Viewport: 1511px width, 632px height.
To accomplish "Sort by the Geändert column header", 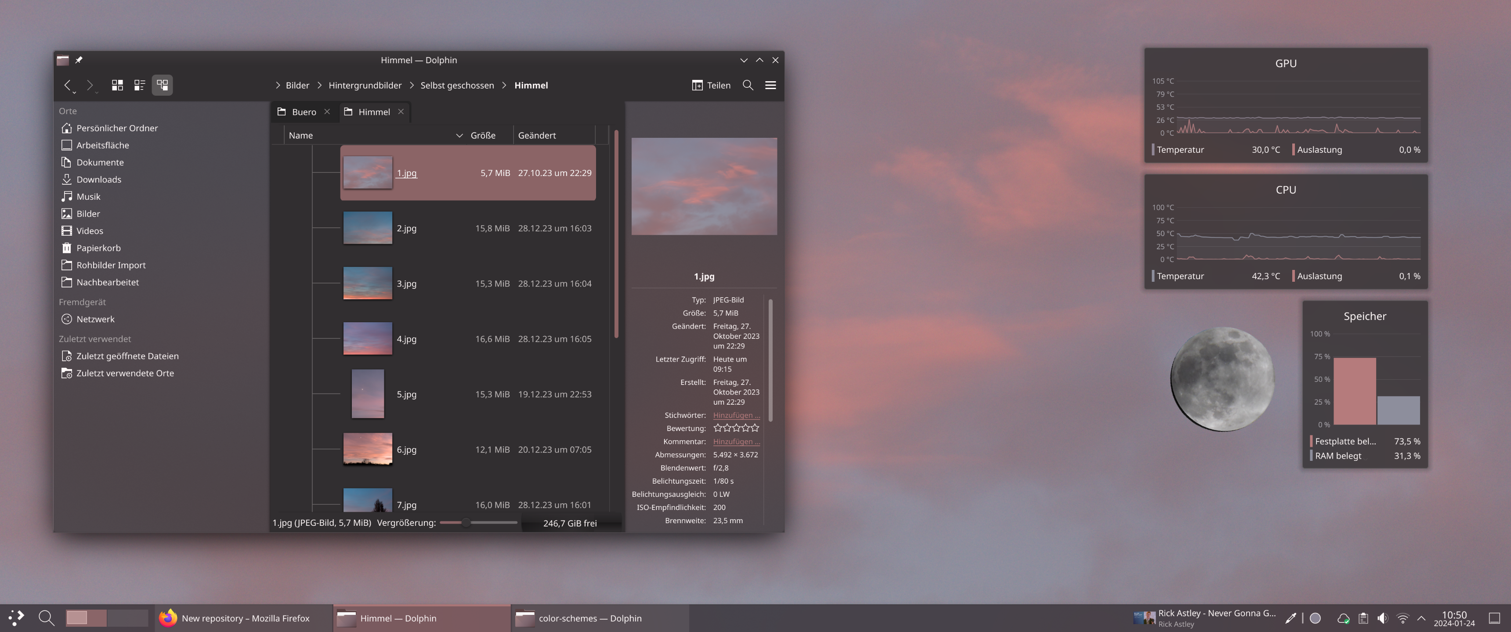I will click(x=554, y=135).
